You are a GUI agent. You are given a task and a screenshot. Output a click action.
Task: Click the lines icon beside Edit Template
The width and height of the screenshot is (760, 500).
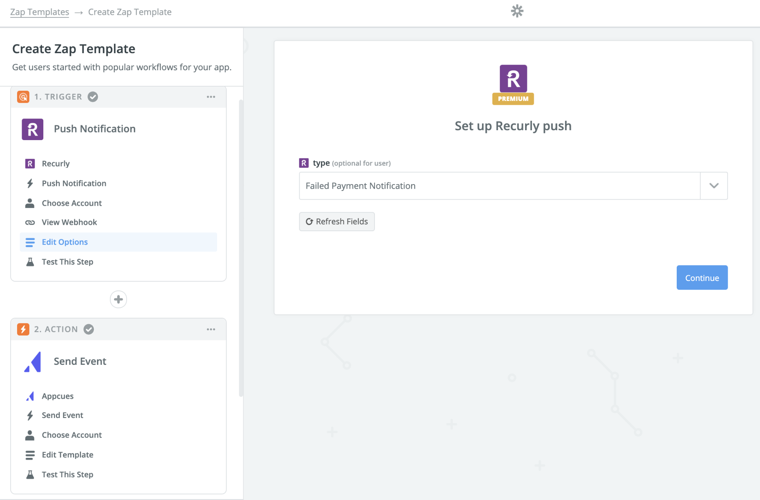(x=30, y=455)
